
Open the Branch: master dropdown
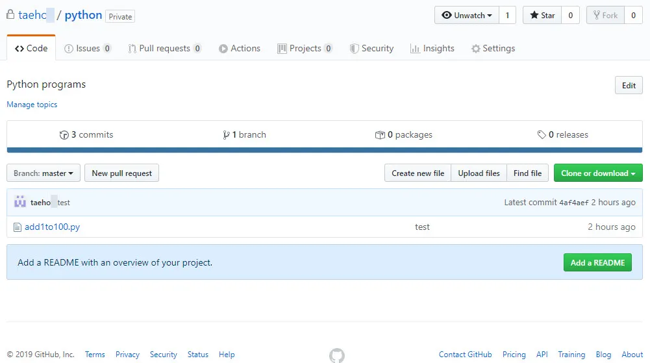pyautogui.click(x=44, y=173)
